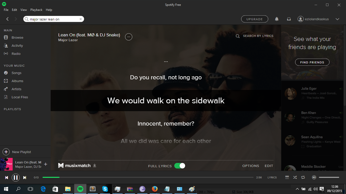Viewport: 346px width, 194px height.
Task: Toggle the Full Lyrics switch off
Action: (x=180, y=166)
